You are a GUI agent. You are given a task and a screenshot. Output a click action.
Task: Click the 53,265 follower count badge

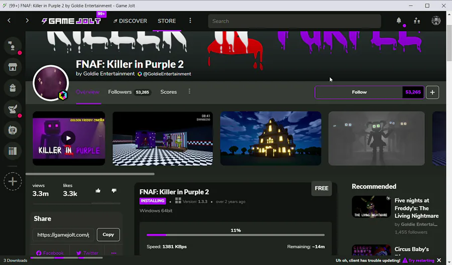click(413, 92)
